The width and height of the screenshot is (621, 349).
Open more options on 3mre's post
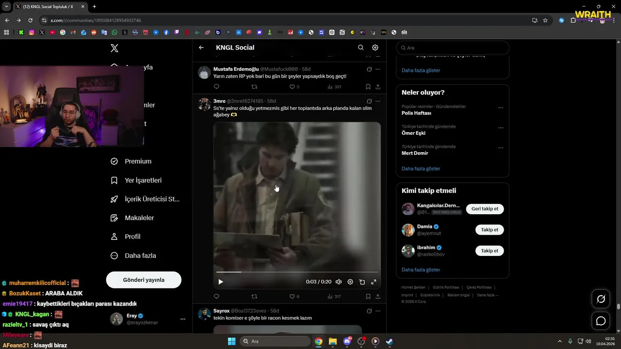point(378,101)
